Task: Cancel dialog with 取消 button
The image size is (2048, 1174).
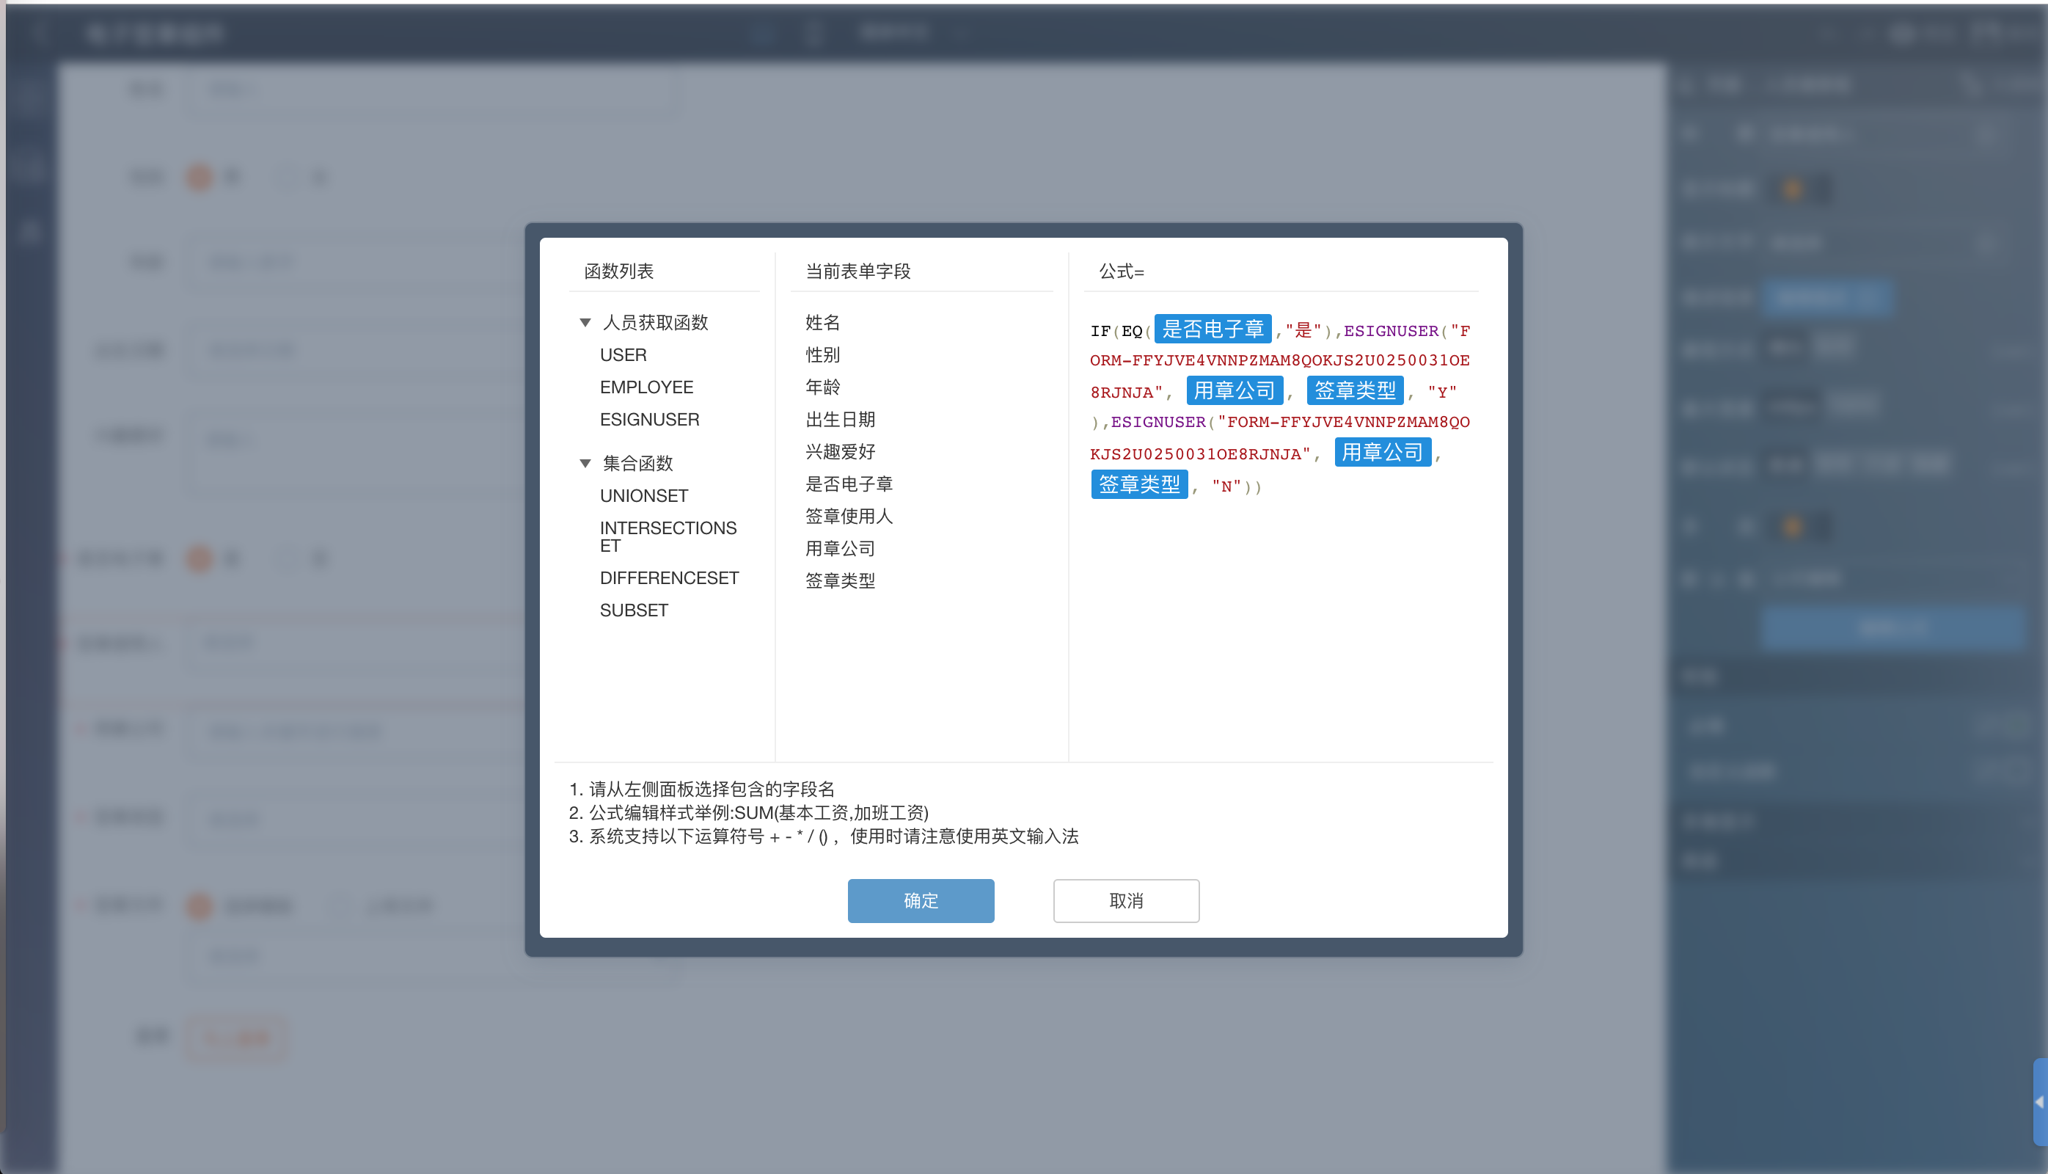Action: point(1126,900)
